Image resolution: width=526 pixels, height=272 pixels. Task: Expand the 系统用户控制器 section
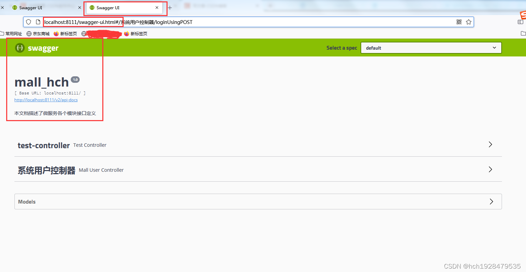click(x=258, y=170)
